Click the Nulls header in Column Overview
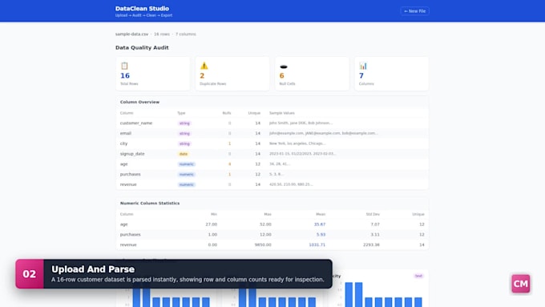This screenshot has width=545, height=307. 227,113
